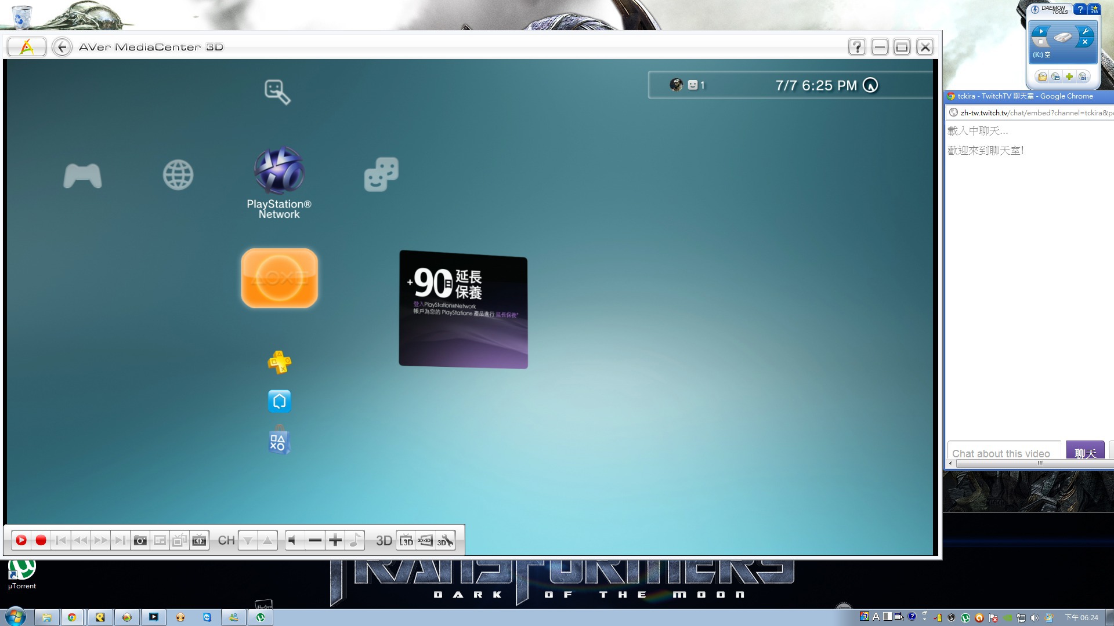This screenshot has width=1114, height=626.
Task: Click Daemon Tools disc image creation icon
Action: point(1056,77)
